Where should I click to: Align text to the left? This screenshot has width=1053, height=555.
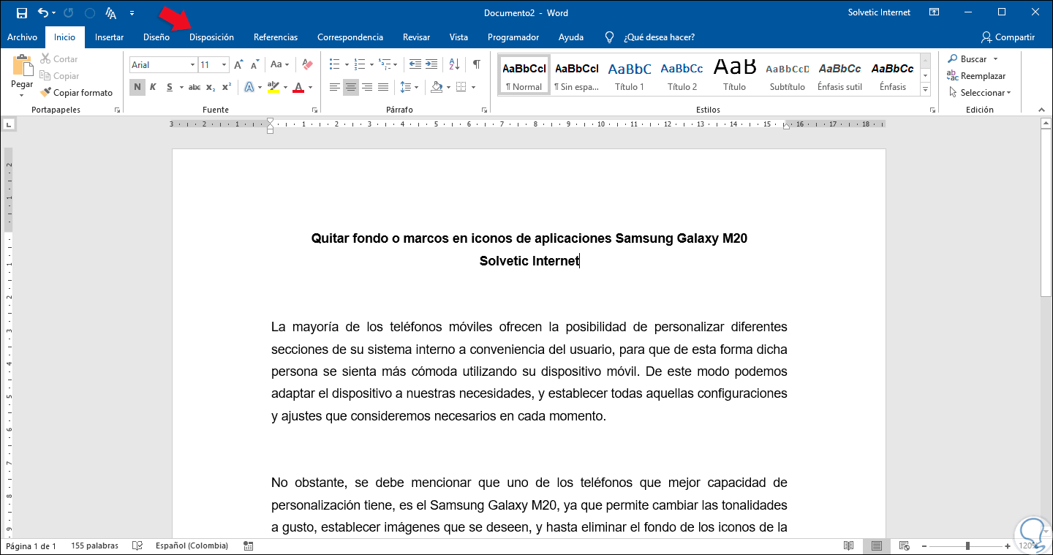(x=335, y=88)
